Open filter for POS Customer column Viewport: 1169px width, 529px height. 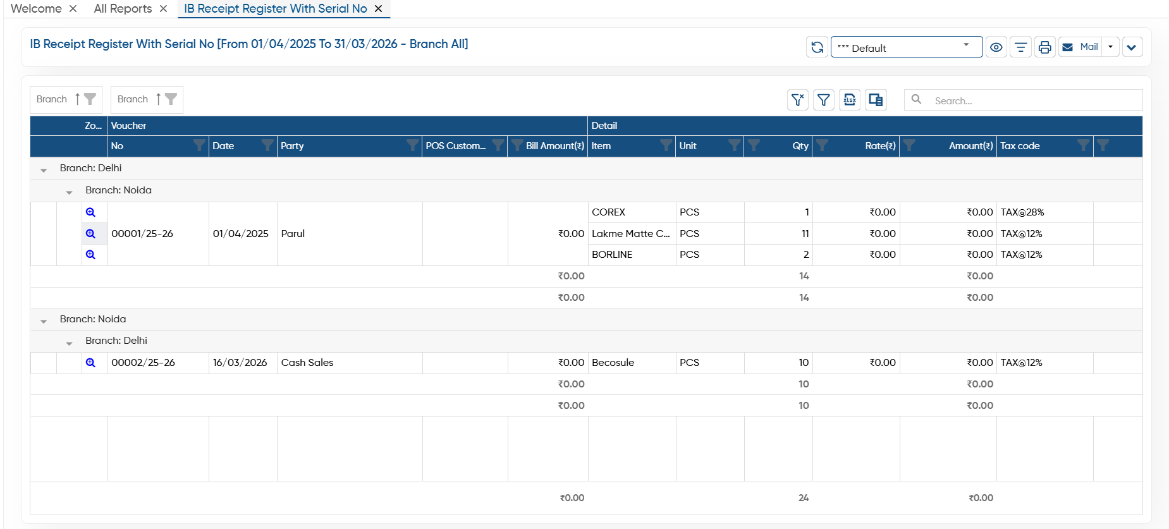[498, 146]
